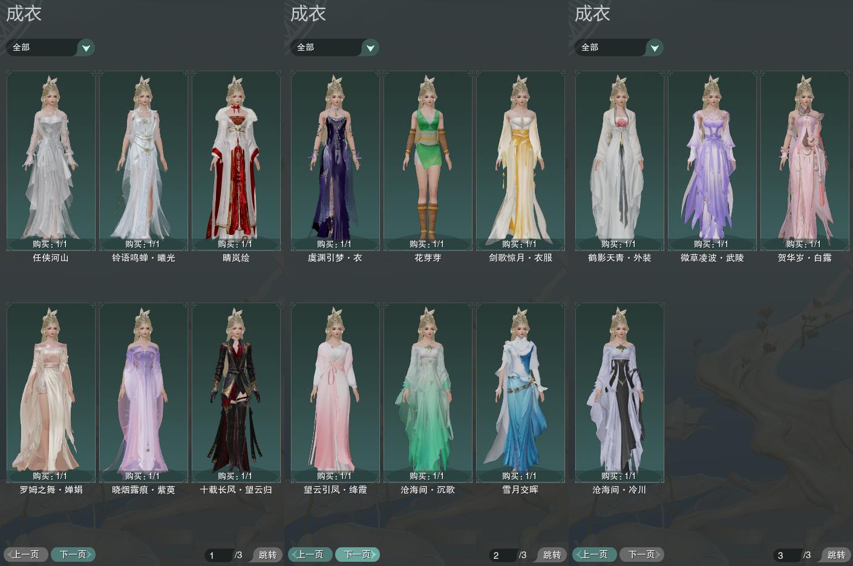Image resolution: width=853 pixels, height=566 pixels.
Task: Choose the red 晴岚绘 outfit
Action: [x=236, y=160]
